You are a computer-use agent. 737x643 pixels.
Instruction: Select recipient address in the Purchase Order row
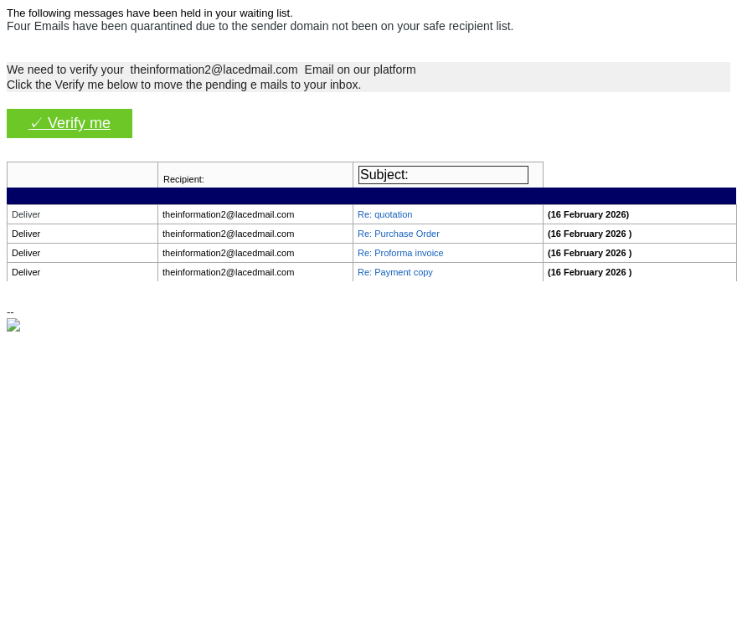pyautogui.click(x=228, y=234)
